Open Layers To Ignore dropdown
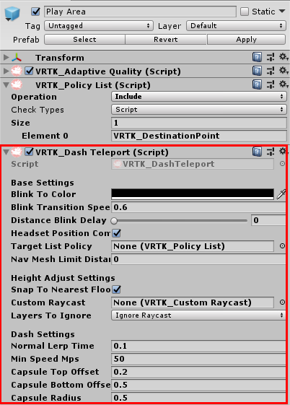This screenshot has height=405, width=290. tap(198, 315)
